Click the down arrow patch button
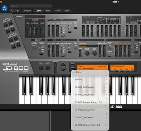The width and height of the screenshot is (141, 131). [x=63, y=70]
